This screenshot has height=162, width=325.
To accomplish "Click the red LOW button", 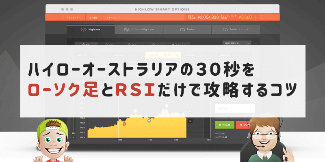I will pyautogui.click(x=243, y=125).
